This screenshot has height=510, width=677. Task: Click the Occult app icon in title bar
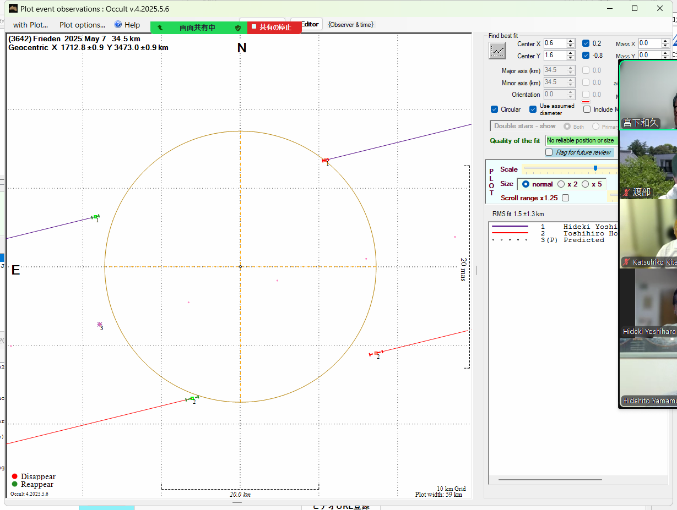click(13, 8)
